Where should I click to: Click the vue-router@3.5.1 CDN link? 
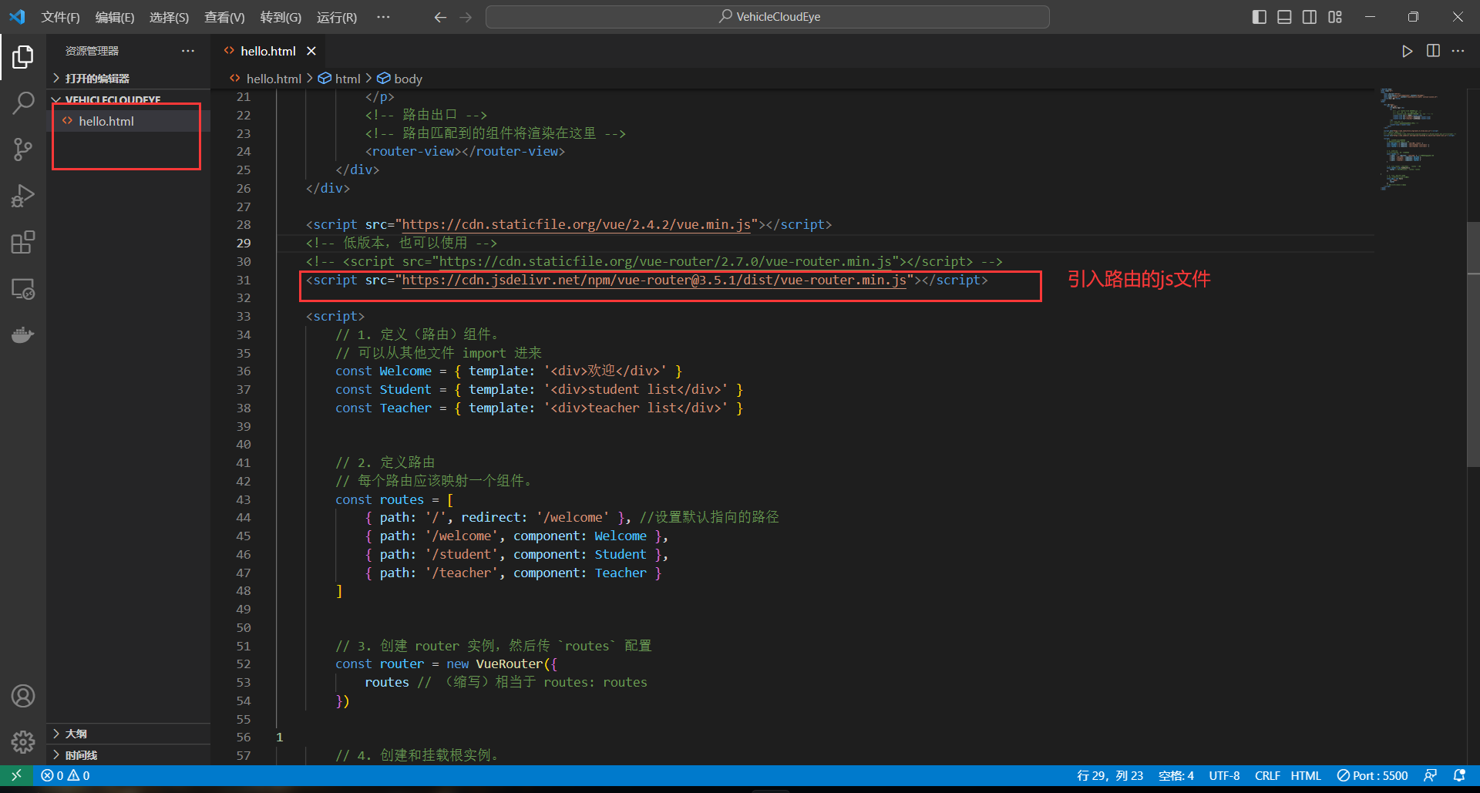[654, 280]
